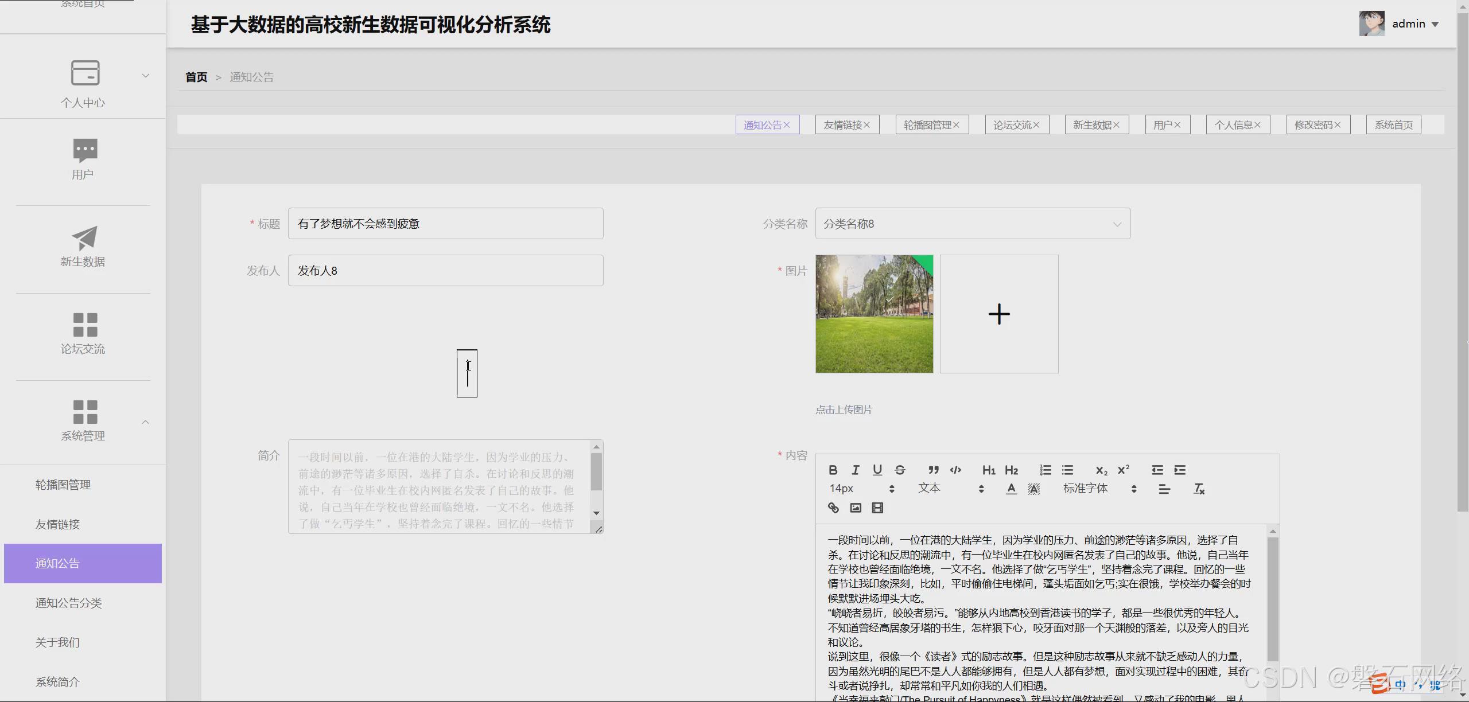The height and width of the screenshot is (702, 1469).
Task: Click the 简介 textarea scroll down arrow
Action: click(596, 513)
